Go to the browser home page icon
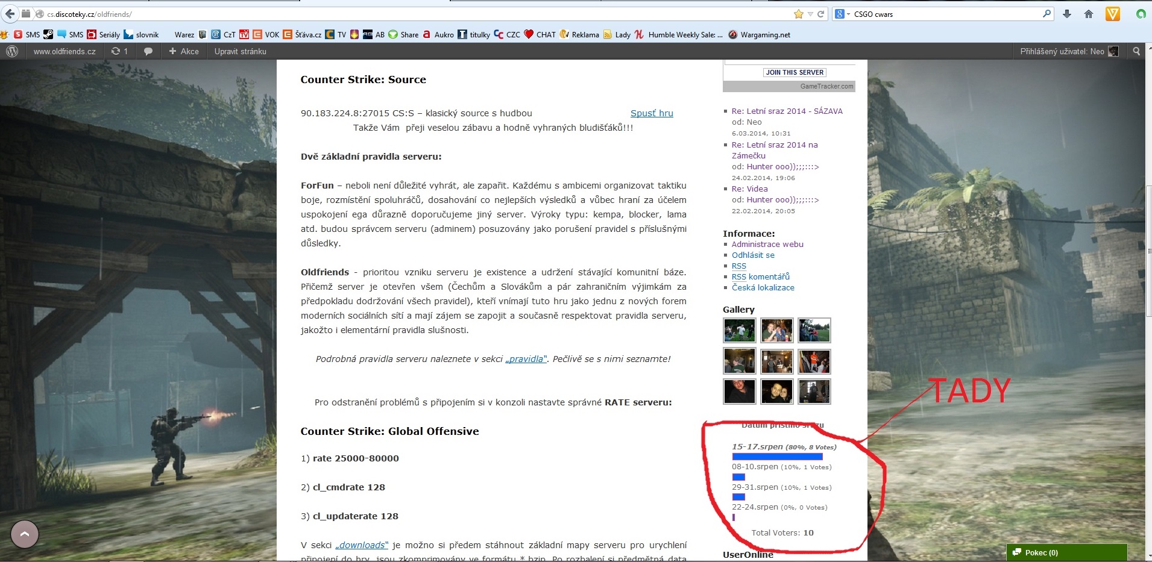1152x562 pixels. coord(1089,14)
